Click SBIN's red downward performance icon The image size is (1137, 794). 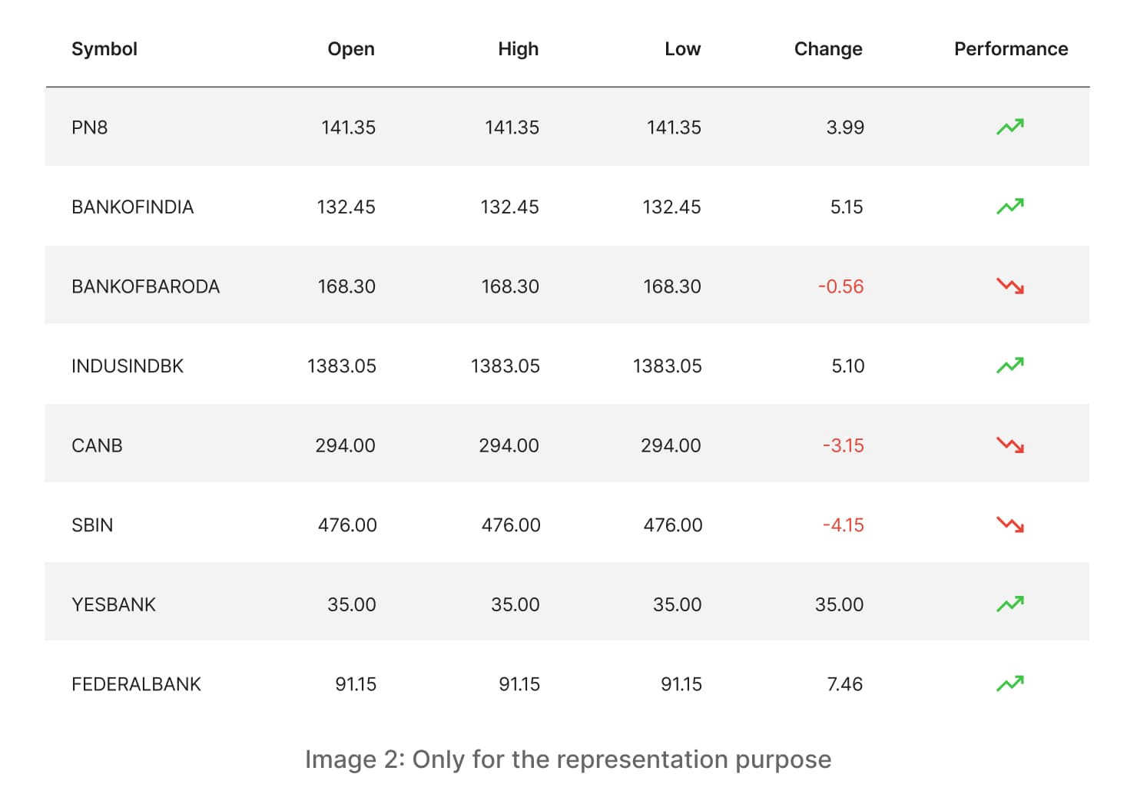[x=1009, y=525]
